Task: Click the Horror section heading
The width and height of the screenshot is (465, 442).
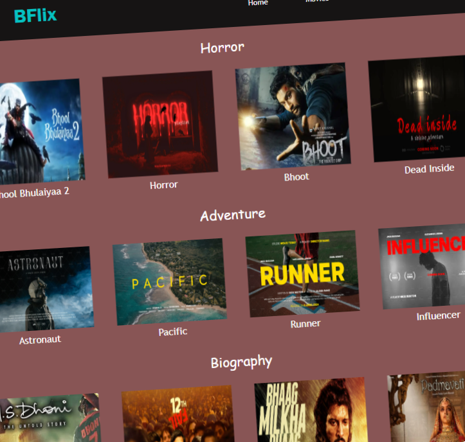Action: click(x=223, y=48)
